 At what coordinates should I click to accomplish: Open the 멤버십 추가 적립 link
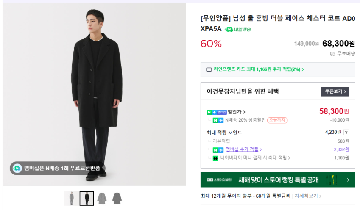[x=243, y=149]
